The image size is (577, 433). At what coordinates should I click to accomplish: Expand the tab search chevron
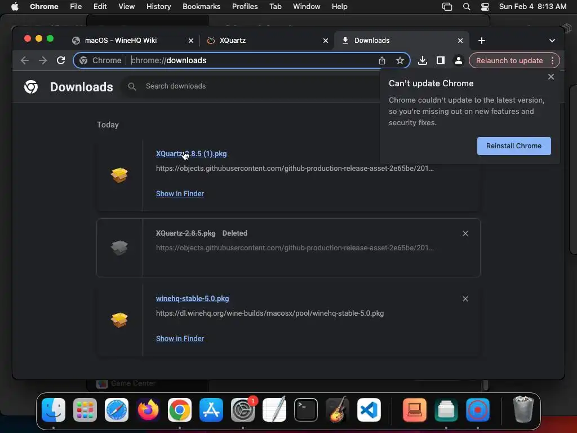click(x=552, y=41)
